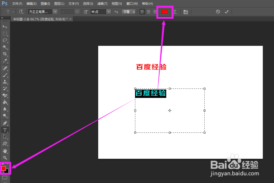Viewport: 274px width, 183px height.
Task: Open the 滤镜(T) menu
Action: (102, 4)
